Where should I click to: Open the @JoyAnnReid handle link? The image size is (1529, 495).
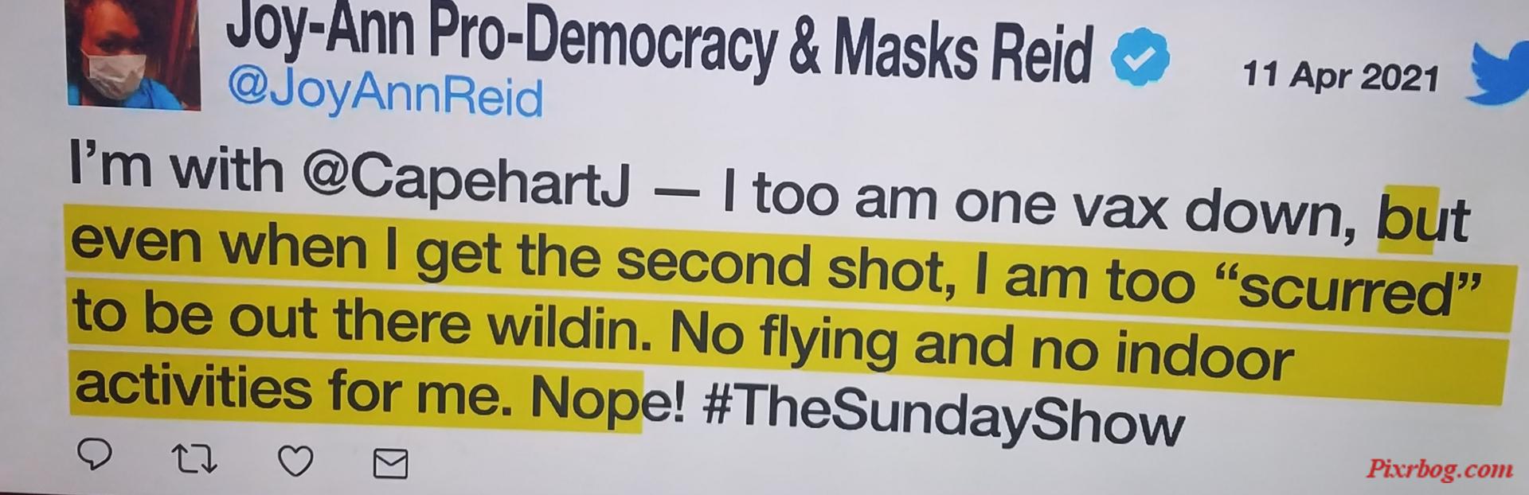385,96
